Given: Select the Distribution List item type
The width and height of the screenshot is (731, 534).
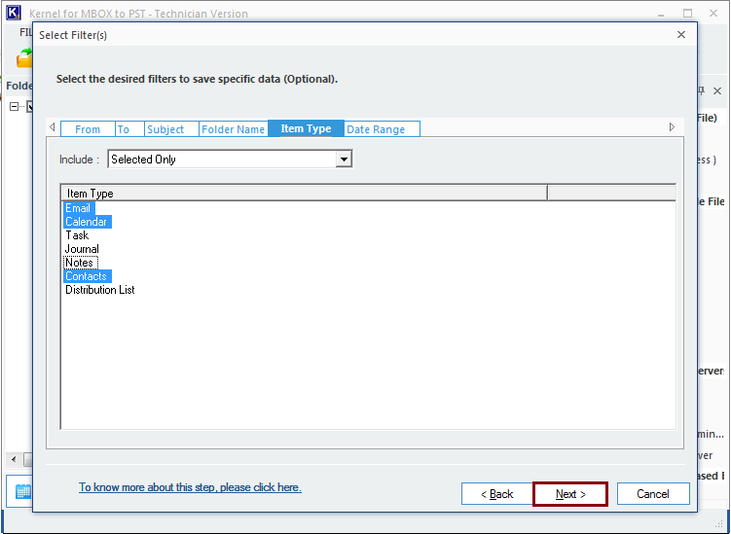Looking at the screenshot, I should click(x=99, y=289).
